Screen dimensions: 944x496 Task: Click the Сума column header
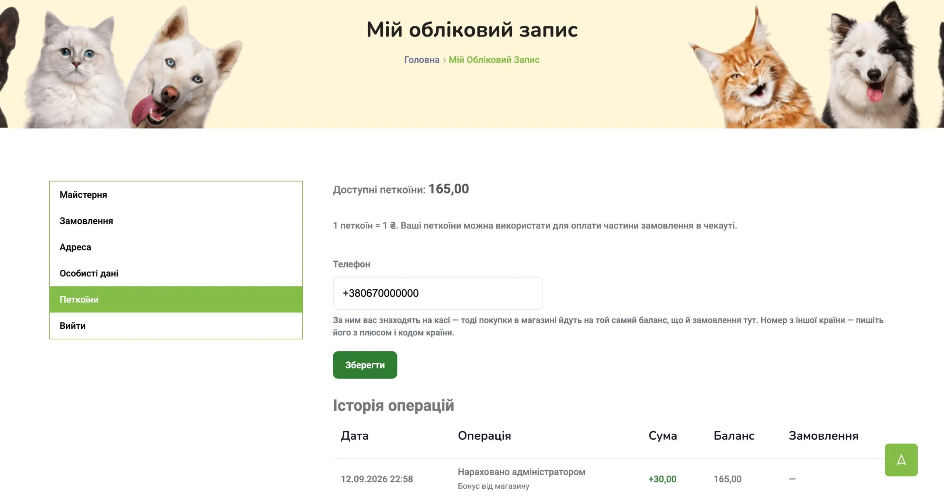[663, 436]
